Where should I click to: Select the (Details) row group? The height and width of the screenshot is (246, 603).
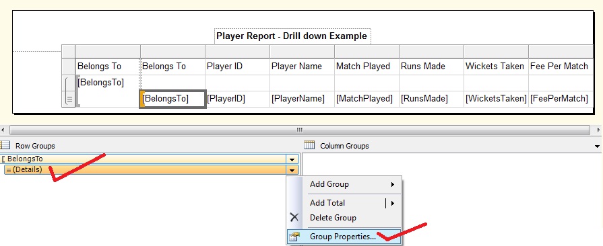[x=146, y=169]
